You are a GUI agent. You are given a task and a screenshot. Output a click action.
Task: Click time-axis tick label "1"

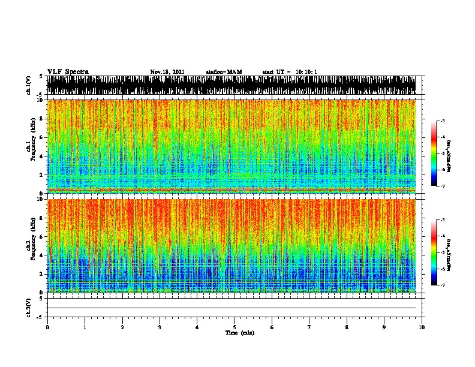pos(85,327)
